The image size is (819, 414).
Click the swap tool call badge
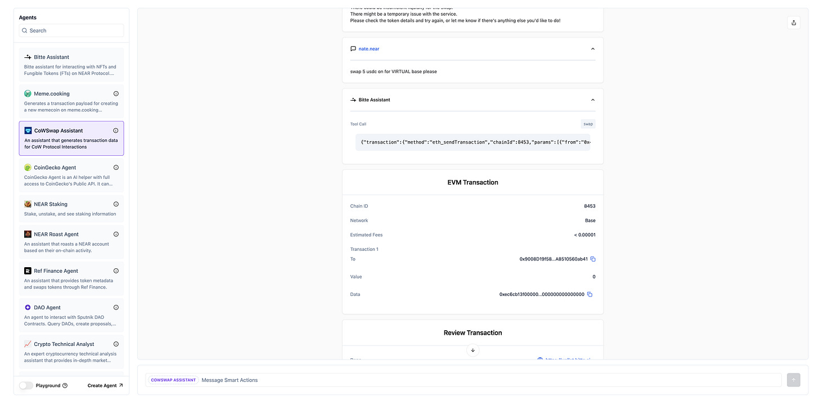tap(588, 124)
